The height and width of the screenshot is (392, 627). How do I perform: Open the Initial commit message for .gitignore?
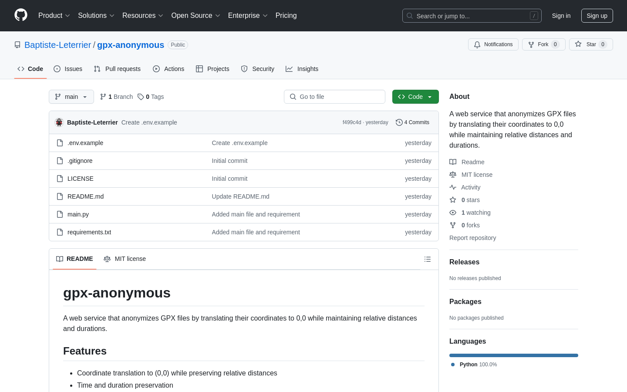tap(229, 161)
